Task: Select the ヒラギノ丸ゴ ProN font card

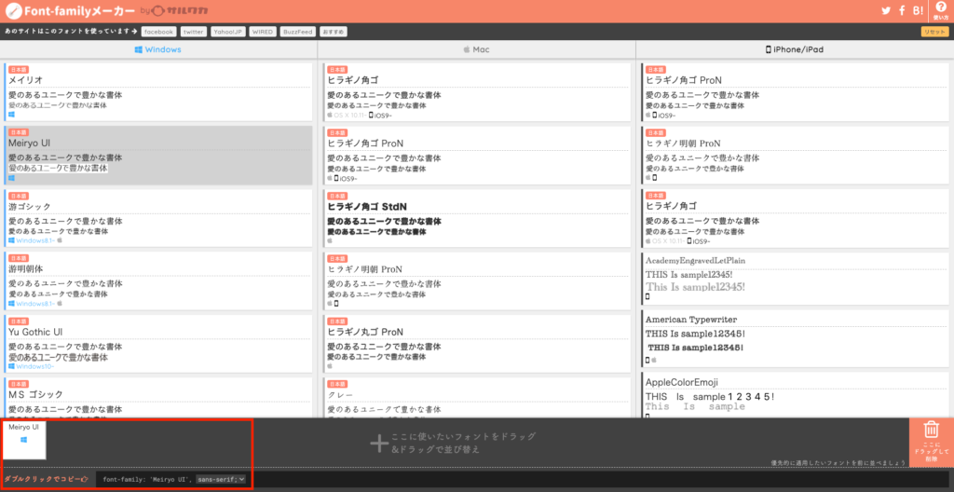Action: [476, 344]
